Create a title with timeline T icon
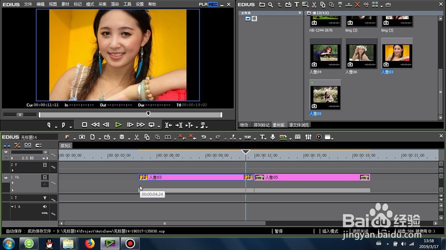Viewport: 446px width, 250px height. click(262, 137)
